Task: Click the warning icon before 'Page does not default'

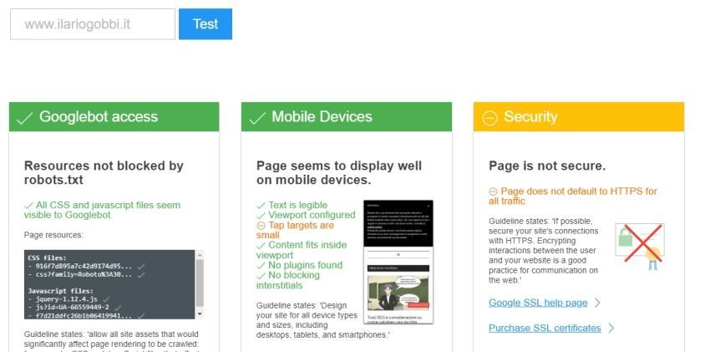Action: (493, 191)
